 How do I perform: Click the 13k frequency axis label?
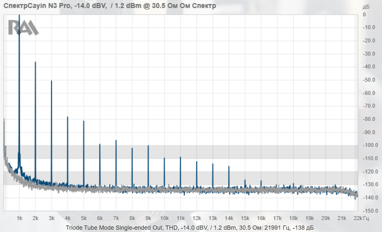pyautogui.click(x=213, y=218)
